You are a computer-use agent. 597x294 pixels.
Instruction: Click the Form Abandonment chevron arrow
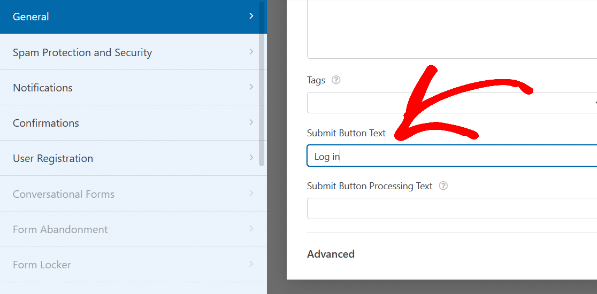click(x=251, y=229)
